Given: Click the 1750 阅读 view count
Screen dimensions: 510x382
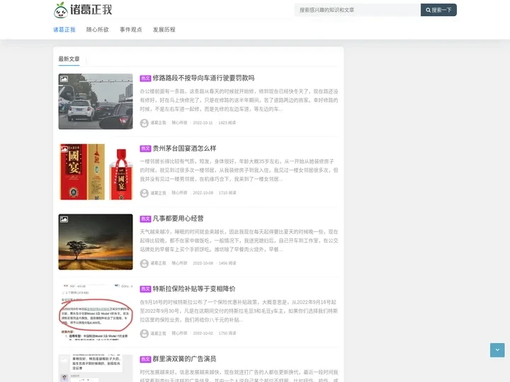Looking at the screenshot, I should click(x=227, y=333).
